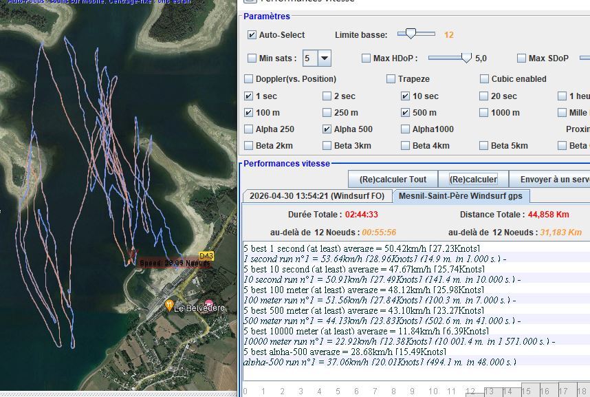Enable Doppler (vs. Position) option
Screen dimensions: 590x397
point(249,79)
